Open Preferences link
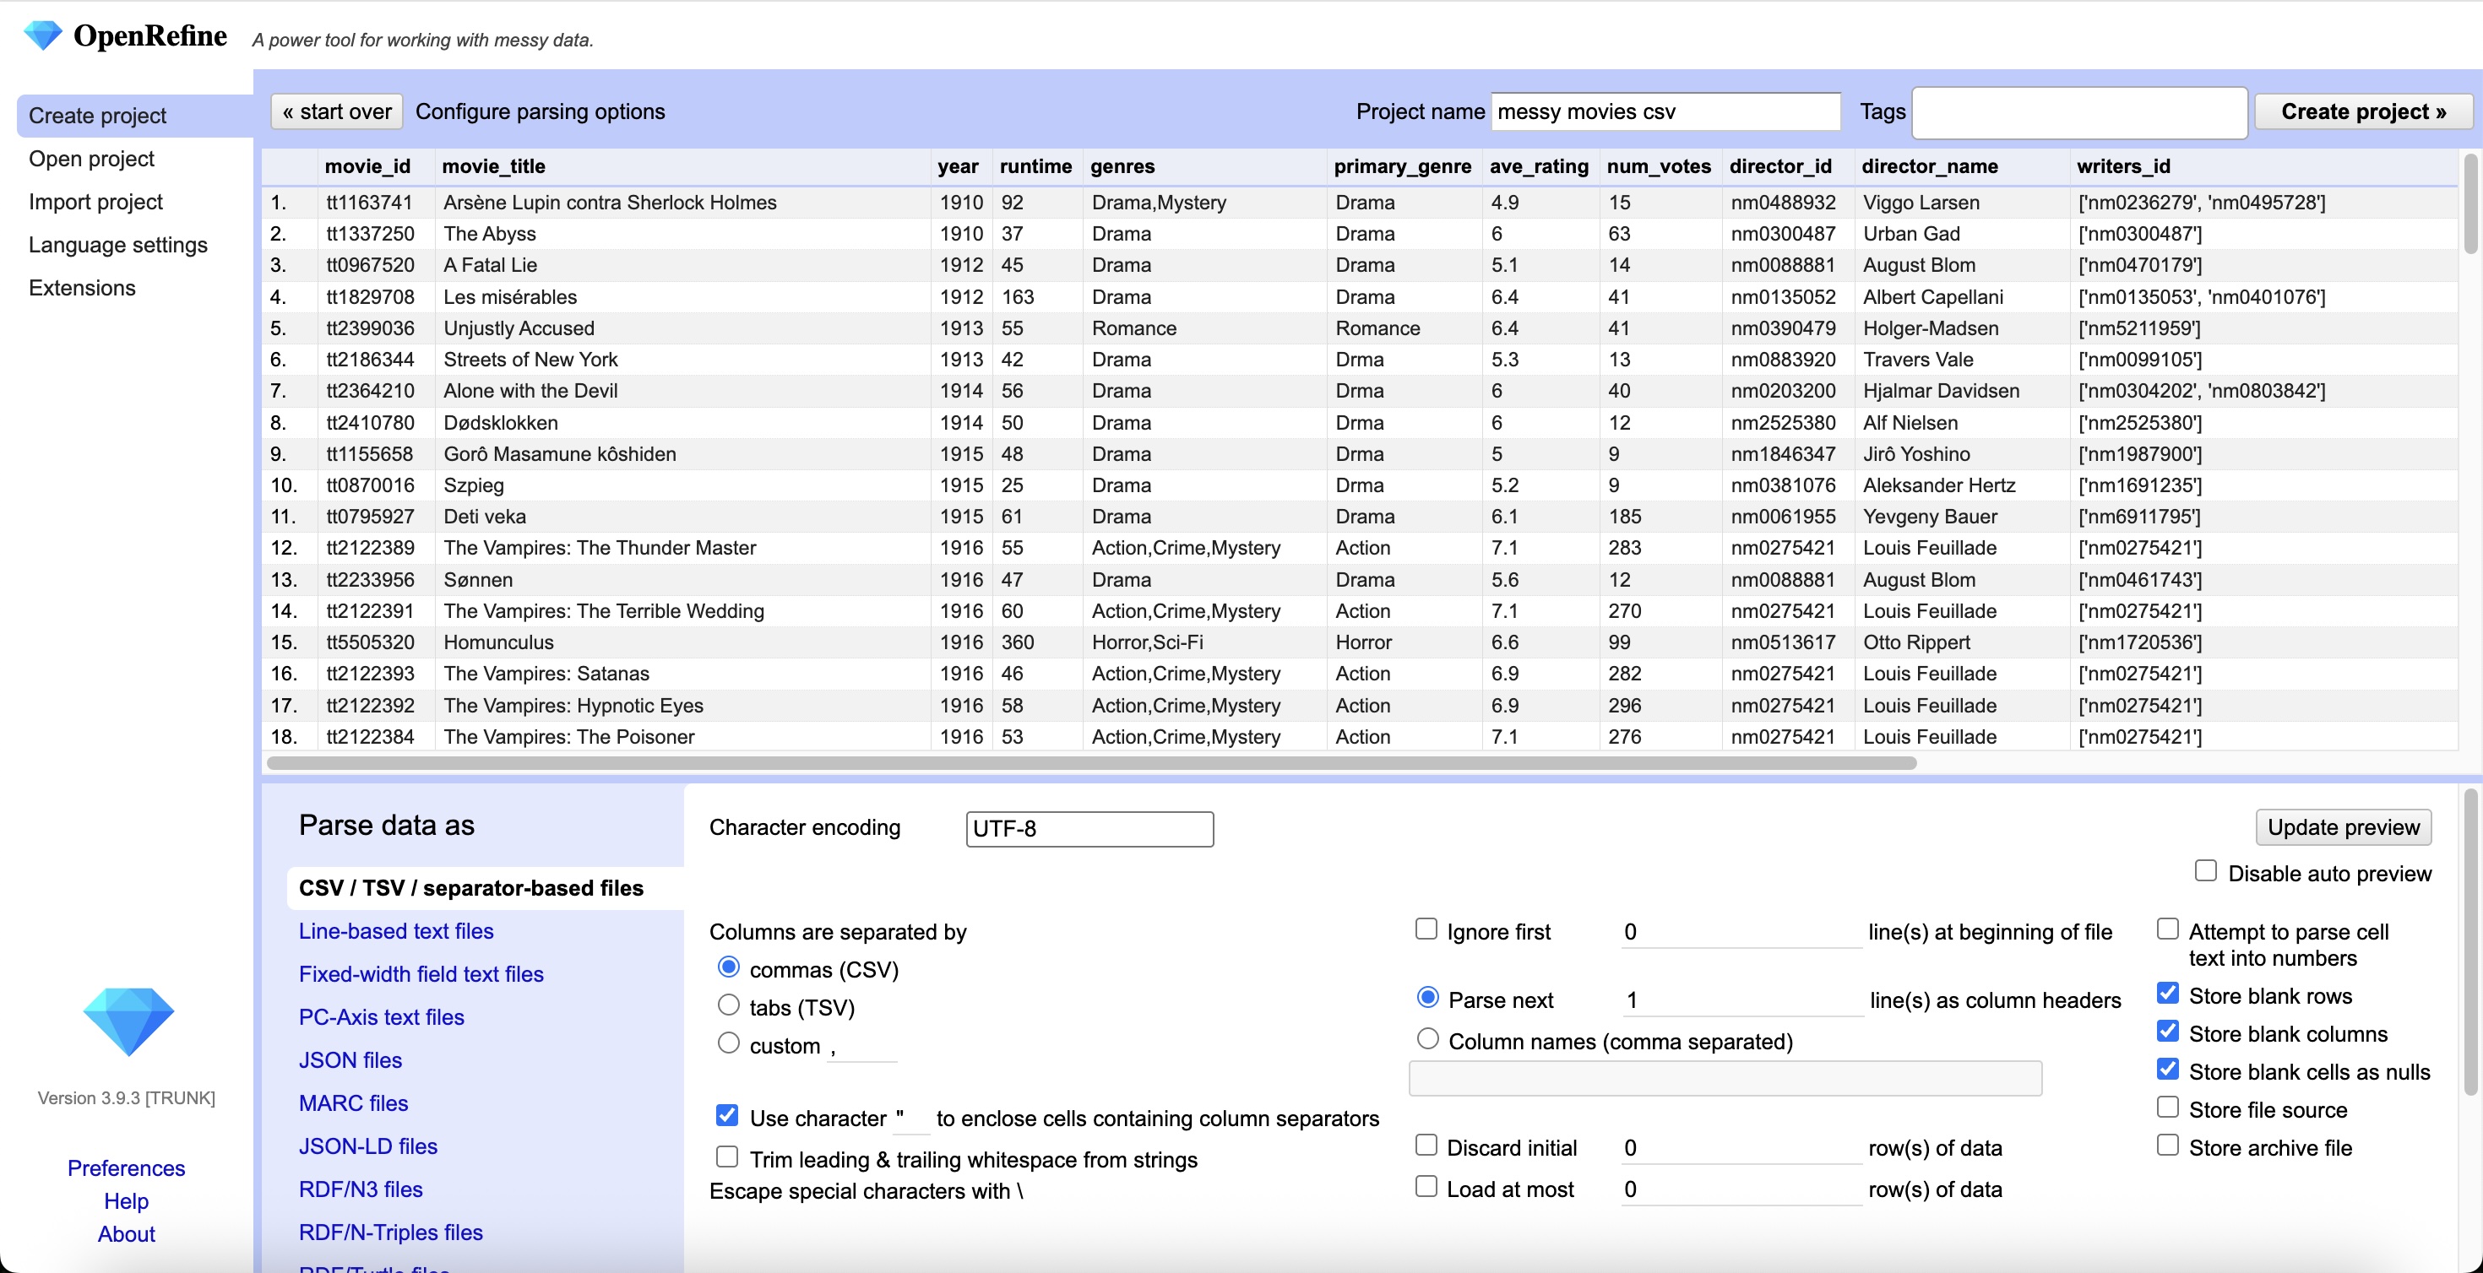 point(127,1169)
